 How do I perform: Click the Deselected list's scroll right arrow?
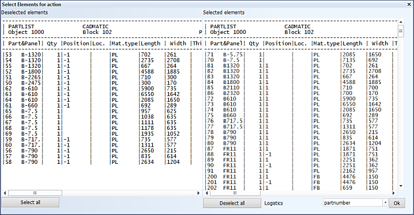[x=198, y=193]
